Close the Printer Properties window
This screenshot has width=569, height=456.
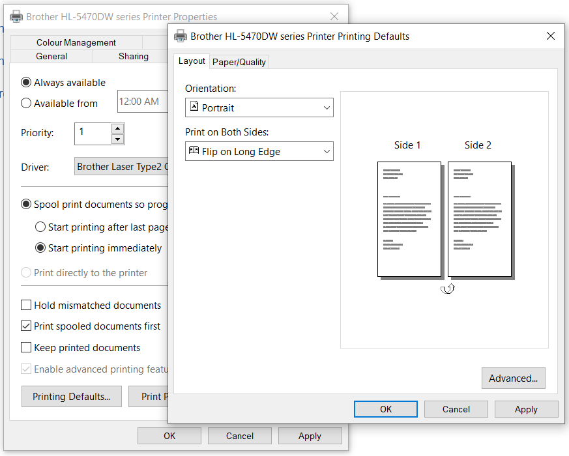coord(334,16)
